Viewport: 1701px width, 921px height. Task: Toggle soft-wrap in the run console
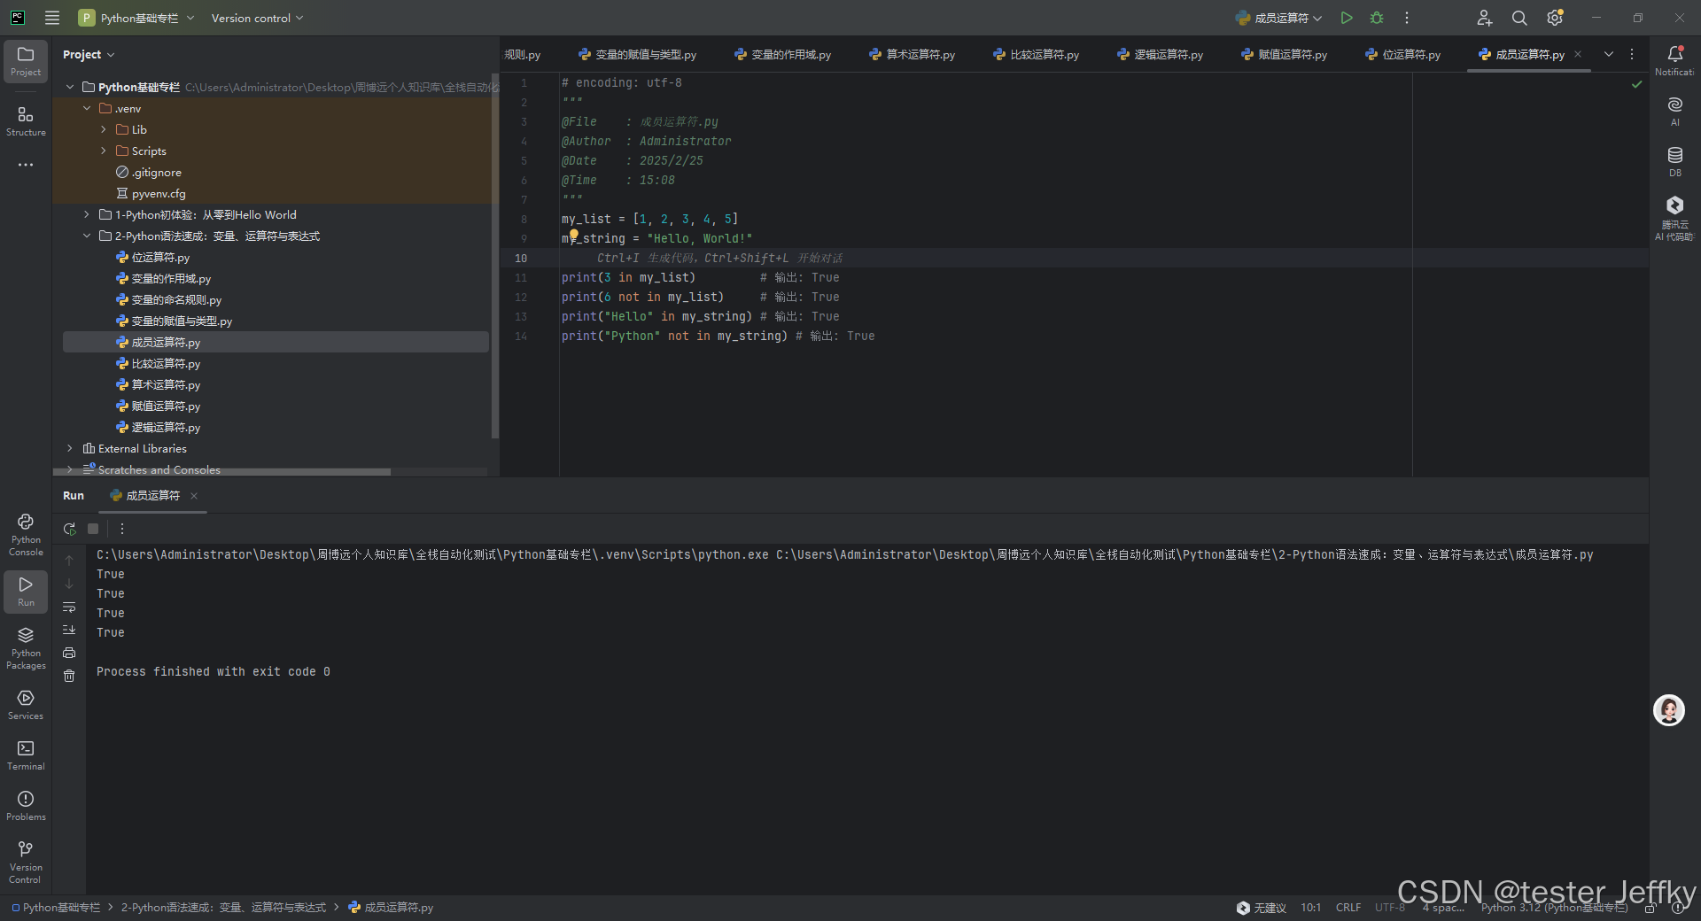coord(69,607)
